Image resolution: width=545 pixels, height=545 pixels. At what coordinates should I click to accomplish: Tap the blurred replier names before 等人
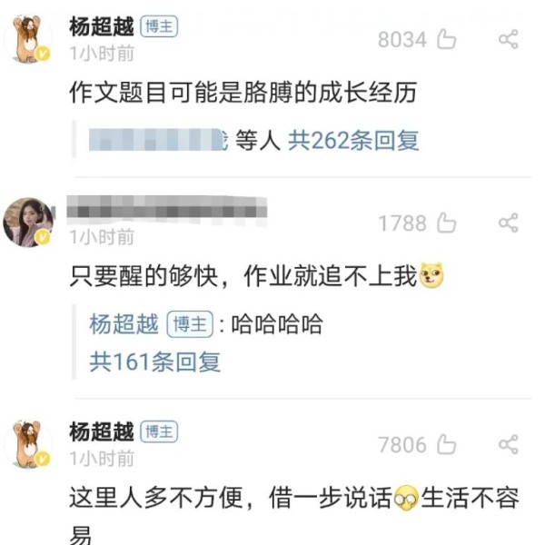pos(158,140)
